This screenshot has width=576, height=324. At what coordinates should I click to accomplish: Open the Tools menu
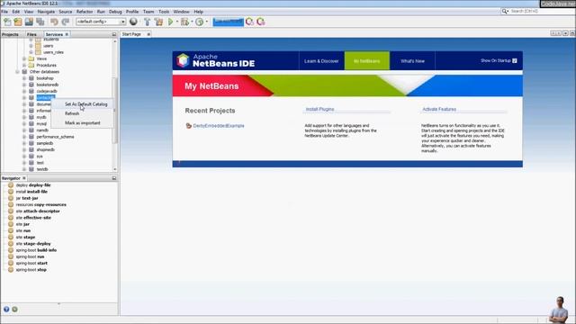coord(164,12)
